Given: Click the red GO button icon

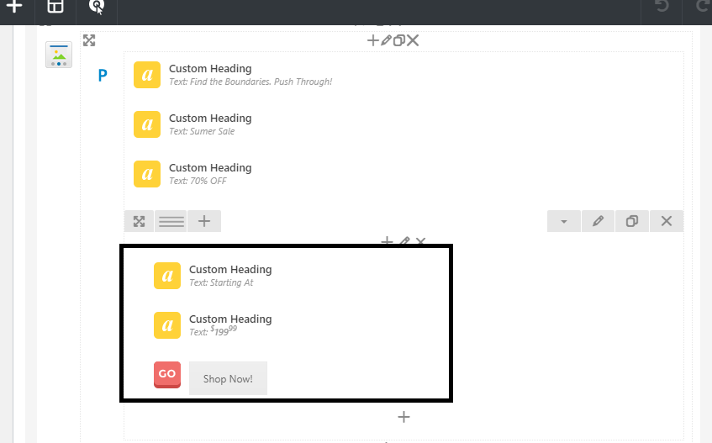Looking at the screenshot, I should 167,374.
